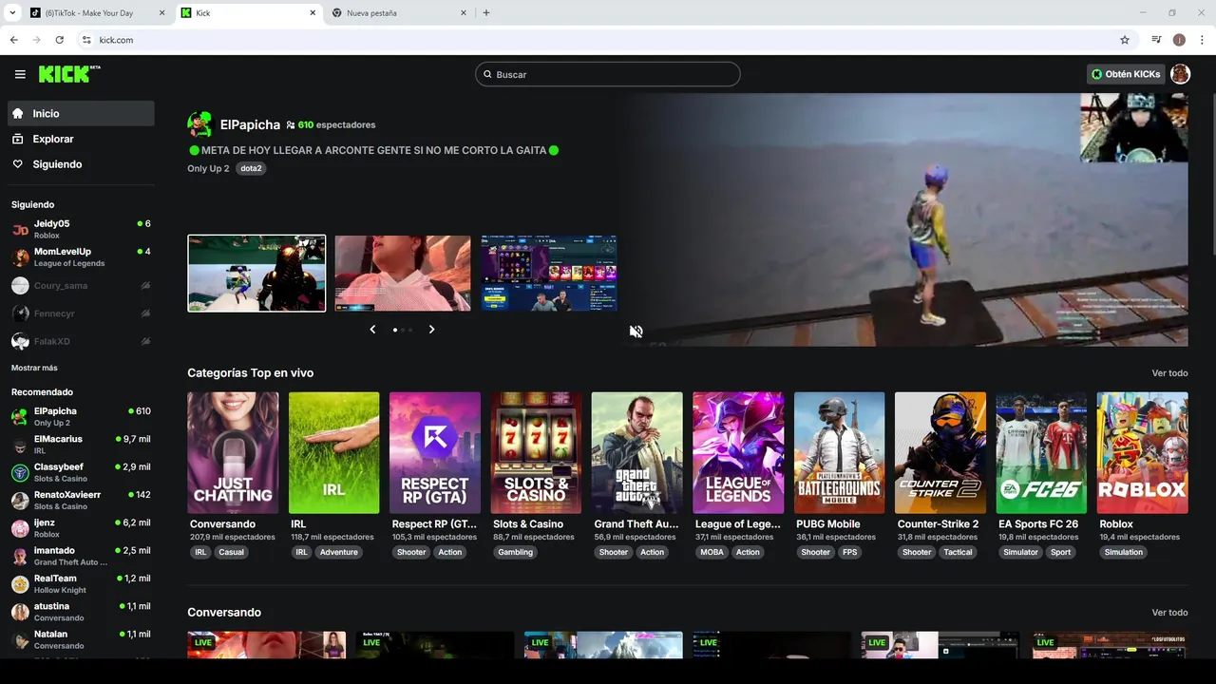Open Grand Theft Auto category card

[636, 453]
